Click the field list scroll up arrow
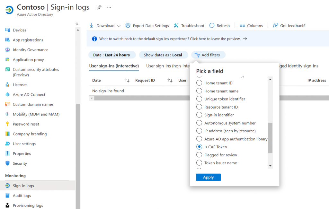 [x=270, y=79]
